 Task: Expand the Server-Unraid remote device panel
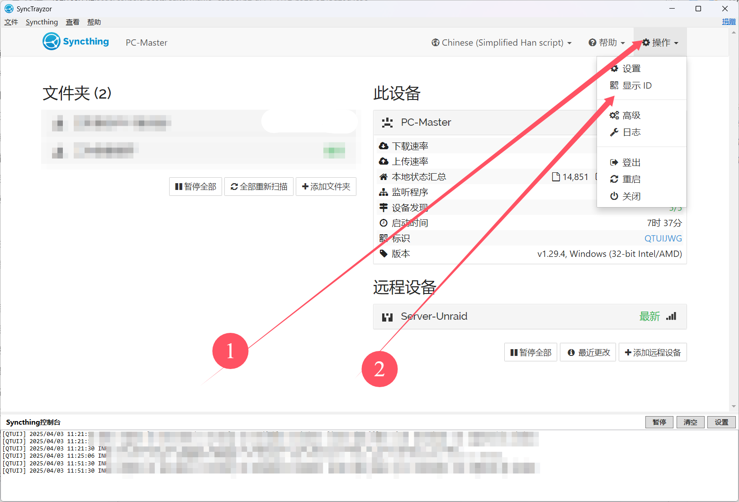(x=497, y=317)
